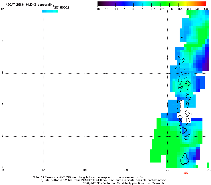Click the color bar label -7
Viewport: 211px width, 185px height.
pyautogui.click(x=123, y=9)
